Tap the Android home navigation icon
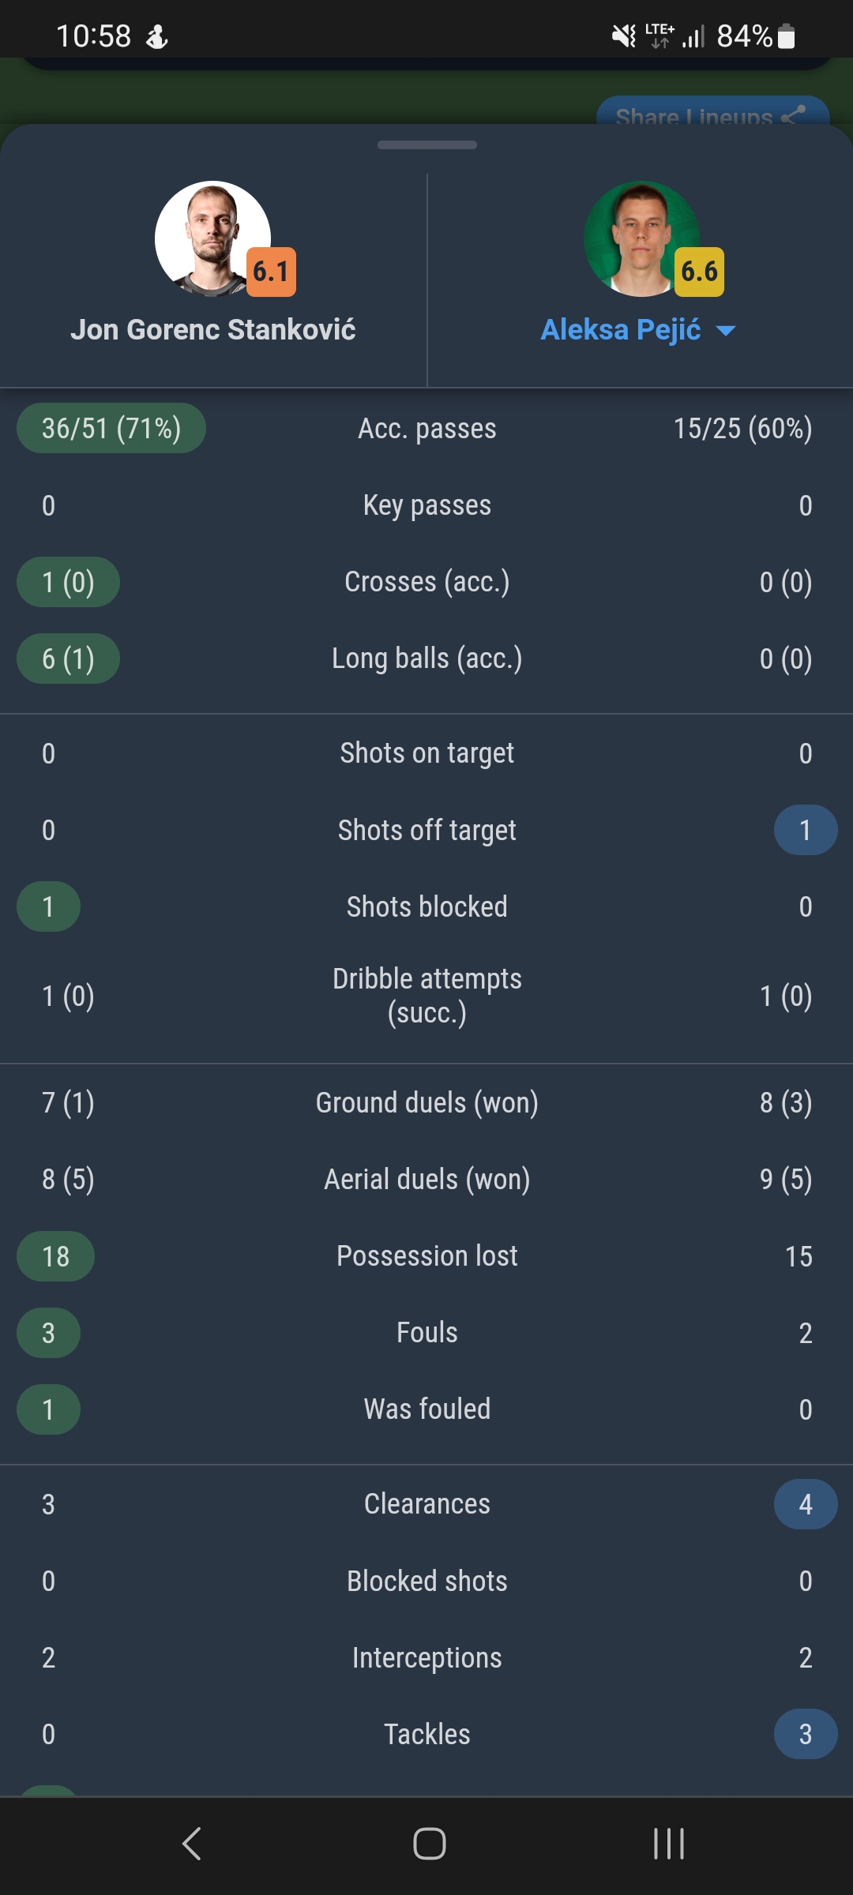 (x=429, y=1844)
